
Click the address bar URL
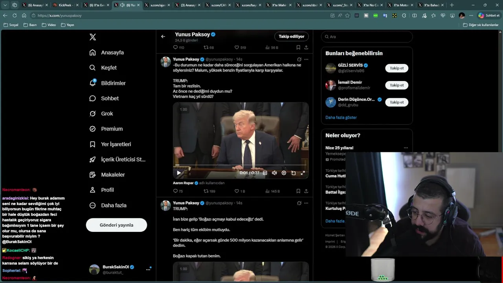click(x=60, y=15)
